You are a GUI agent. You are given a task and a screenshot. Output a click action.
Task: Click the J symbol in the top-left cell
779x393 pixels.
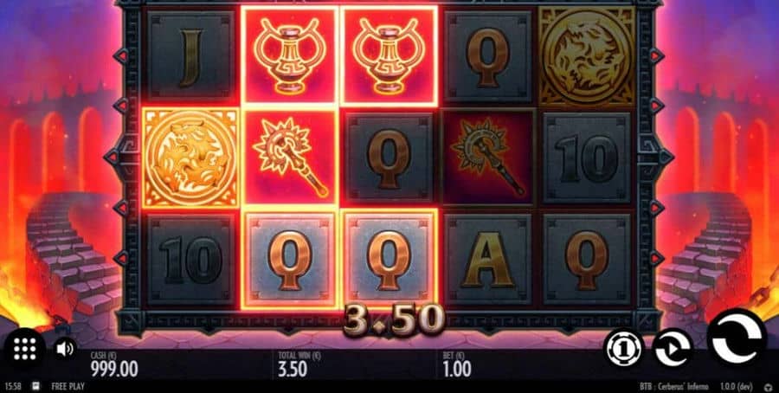click(x=190, y=56)
